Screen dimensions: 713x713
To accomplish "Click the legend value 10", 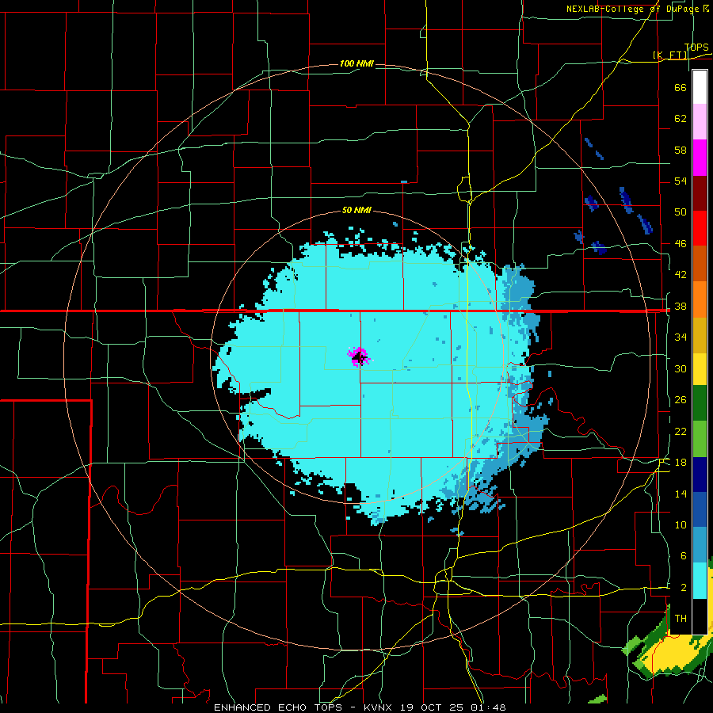I will [x=681, y=524].
